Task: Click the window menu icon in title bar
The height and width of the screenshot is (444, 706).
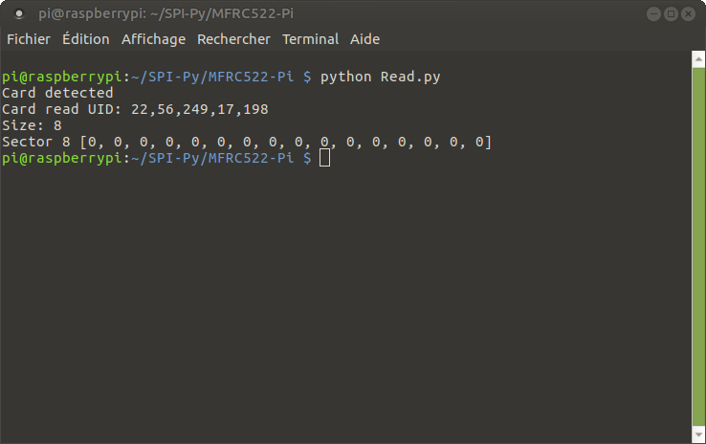Action: point(19,14)
